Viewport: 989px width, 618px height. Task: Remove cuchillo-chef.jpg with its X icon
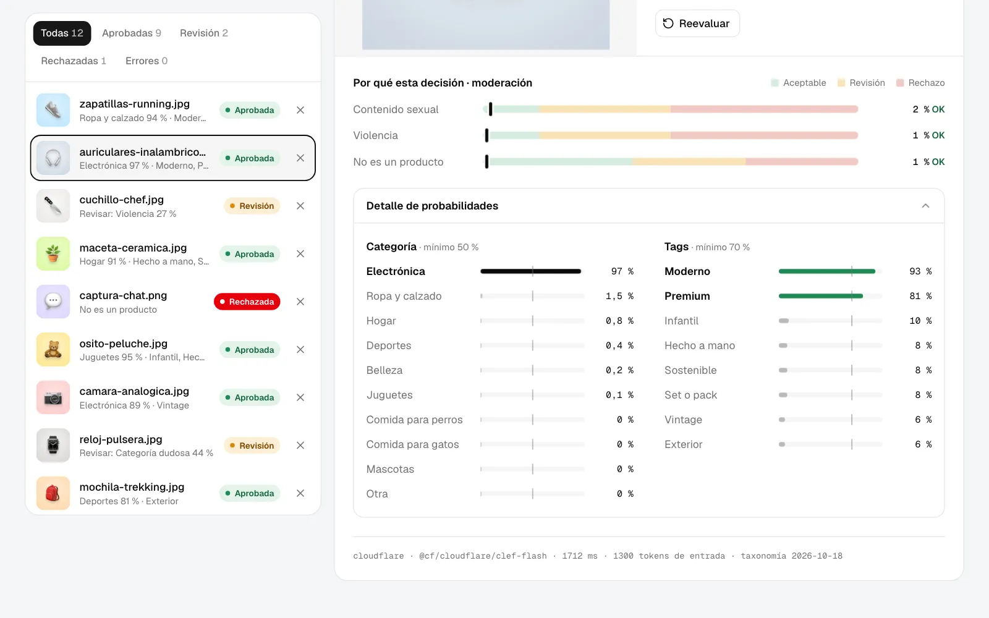tap(300, 206)
